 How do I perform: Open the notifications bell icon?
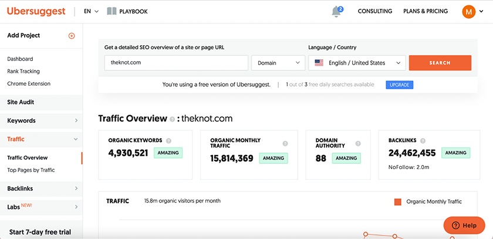pyautogui.click(x=336, y=12)
